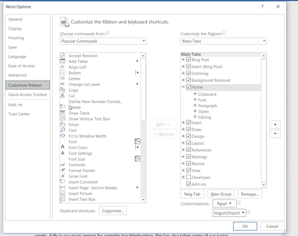Open the Popular Commands dropdown

103,41
